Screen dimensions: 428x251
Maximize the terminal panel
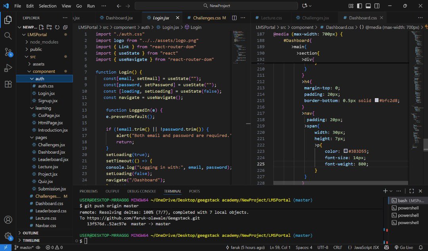[412, 191]
